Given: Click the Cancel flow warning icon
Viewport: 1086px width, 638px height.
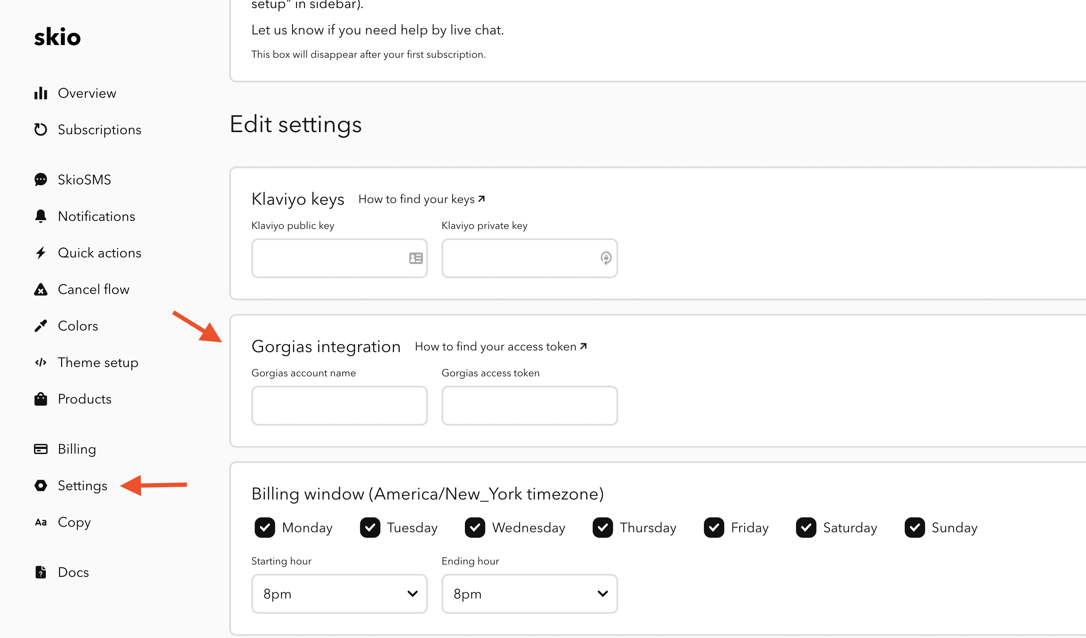Looking at the screenshot, I should coord(41,289).
